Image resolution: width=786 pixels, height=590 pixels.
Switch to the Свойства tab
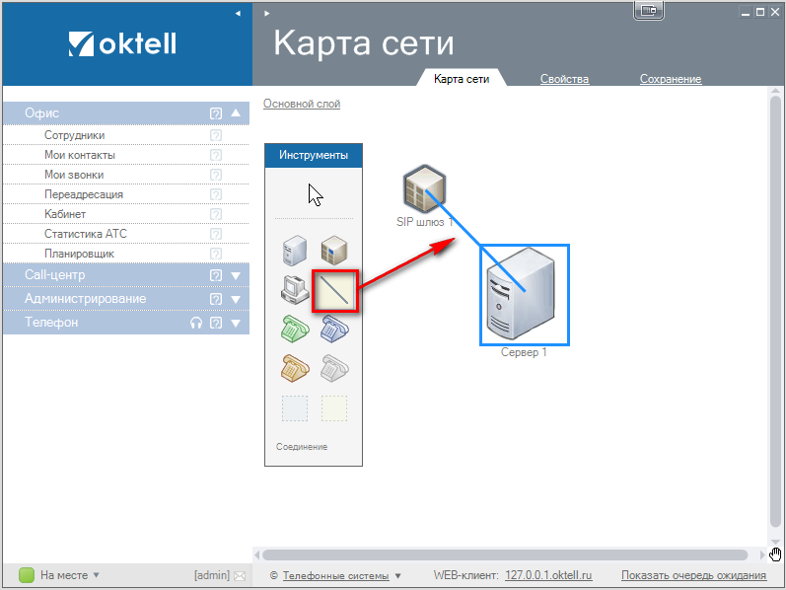(564, 79)
